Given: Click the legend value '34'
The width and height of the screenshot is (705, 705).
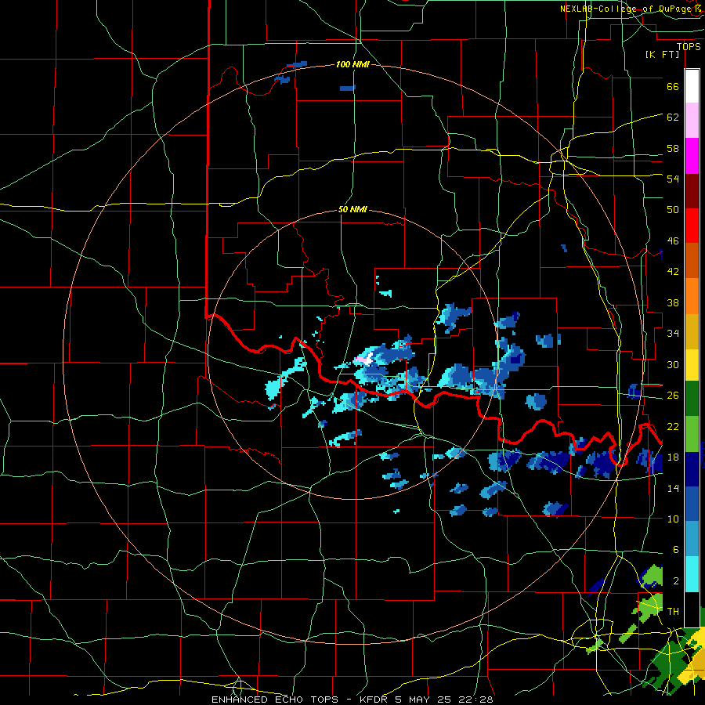Looking at the screenshot, I should point(673,333).
